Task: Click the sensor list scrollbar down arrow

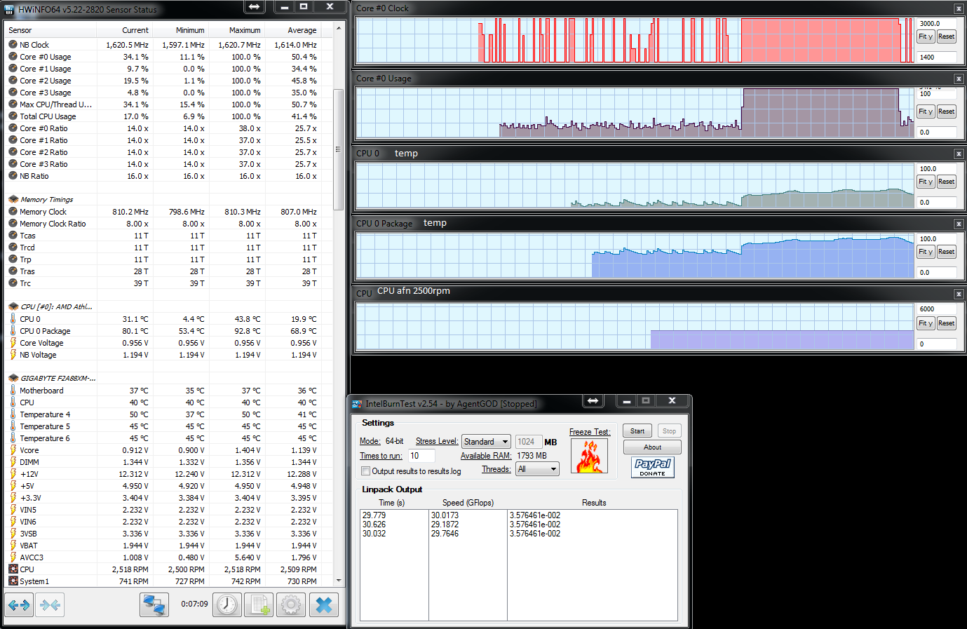Action: tap(339, 581)
